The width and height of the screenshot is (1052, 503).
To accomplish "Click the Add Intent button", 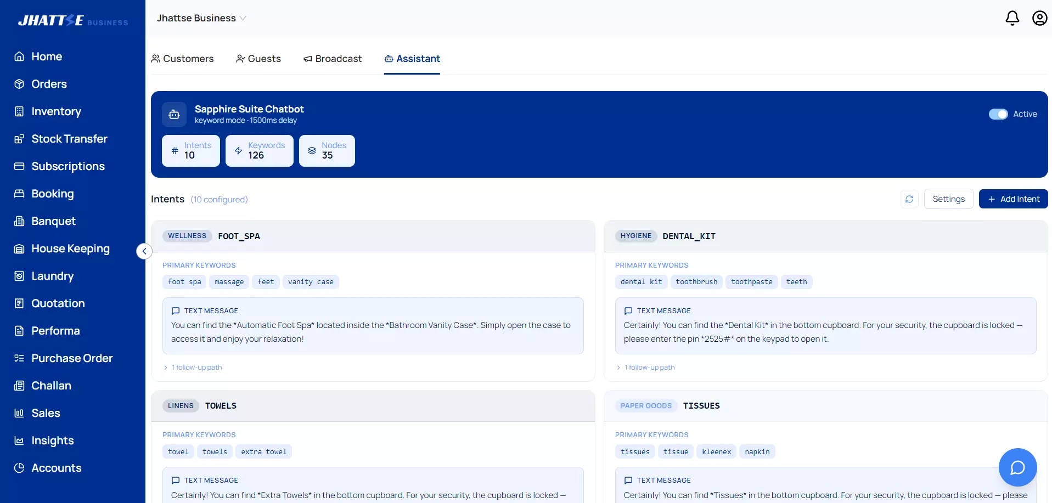I will [x=1013, y=199].
